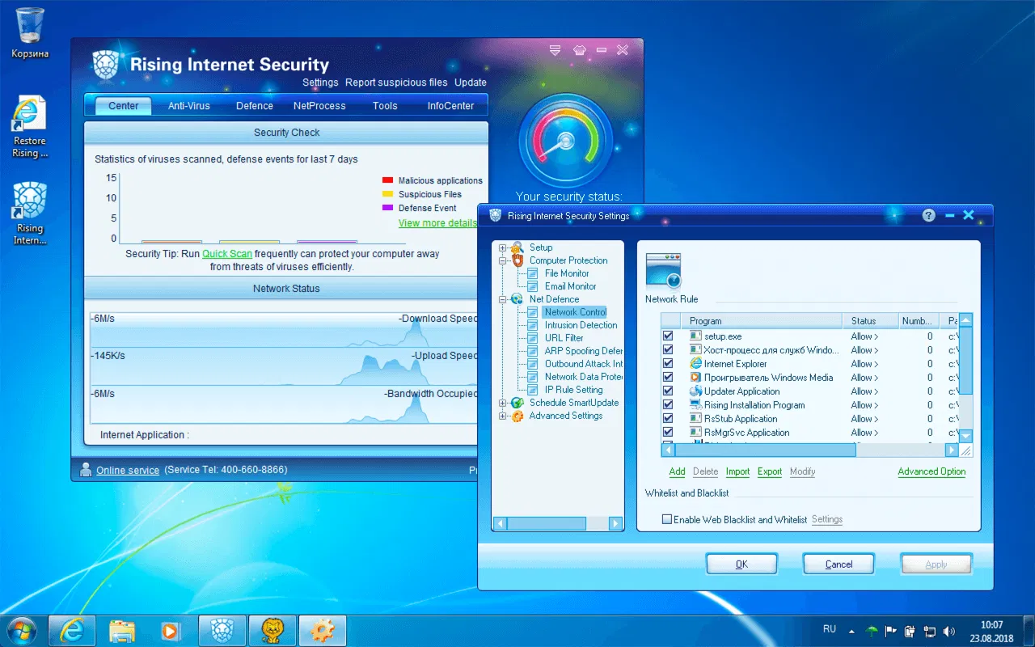Screen dimensions: 1035x647
Task: Click the Quick Scan link
Action: tap(226, 253)
